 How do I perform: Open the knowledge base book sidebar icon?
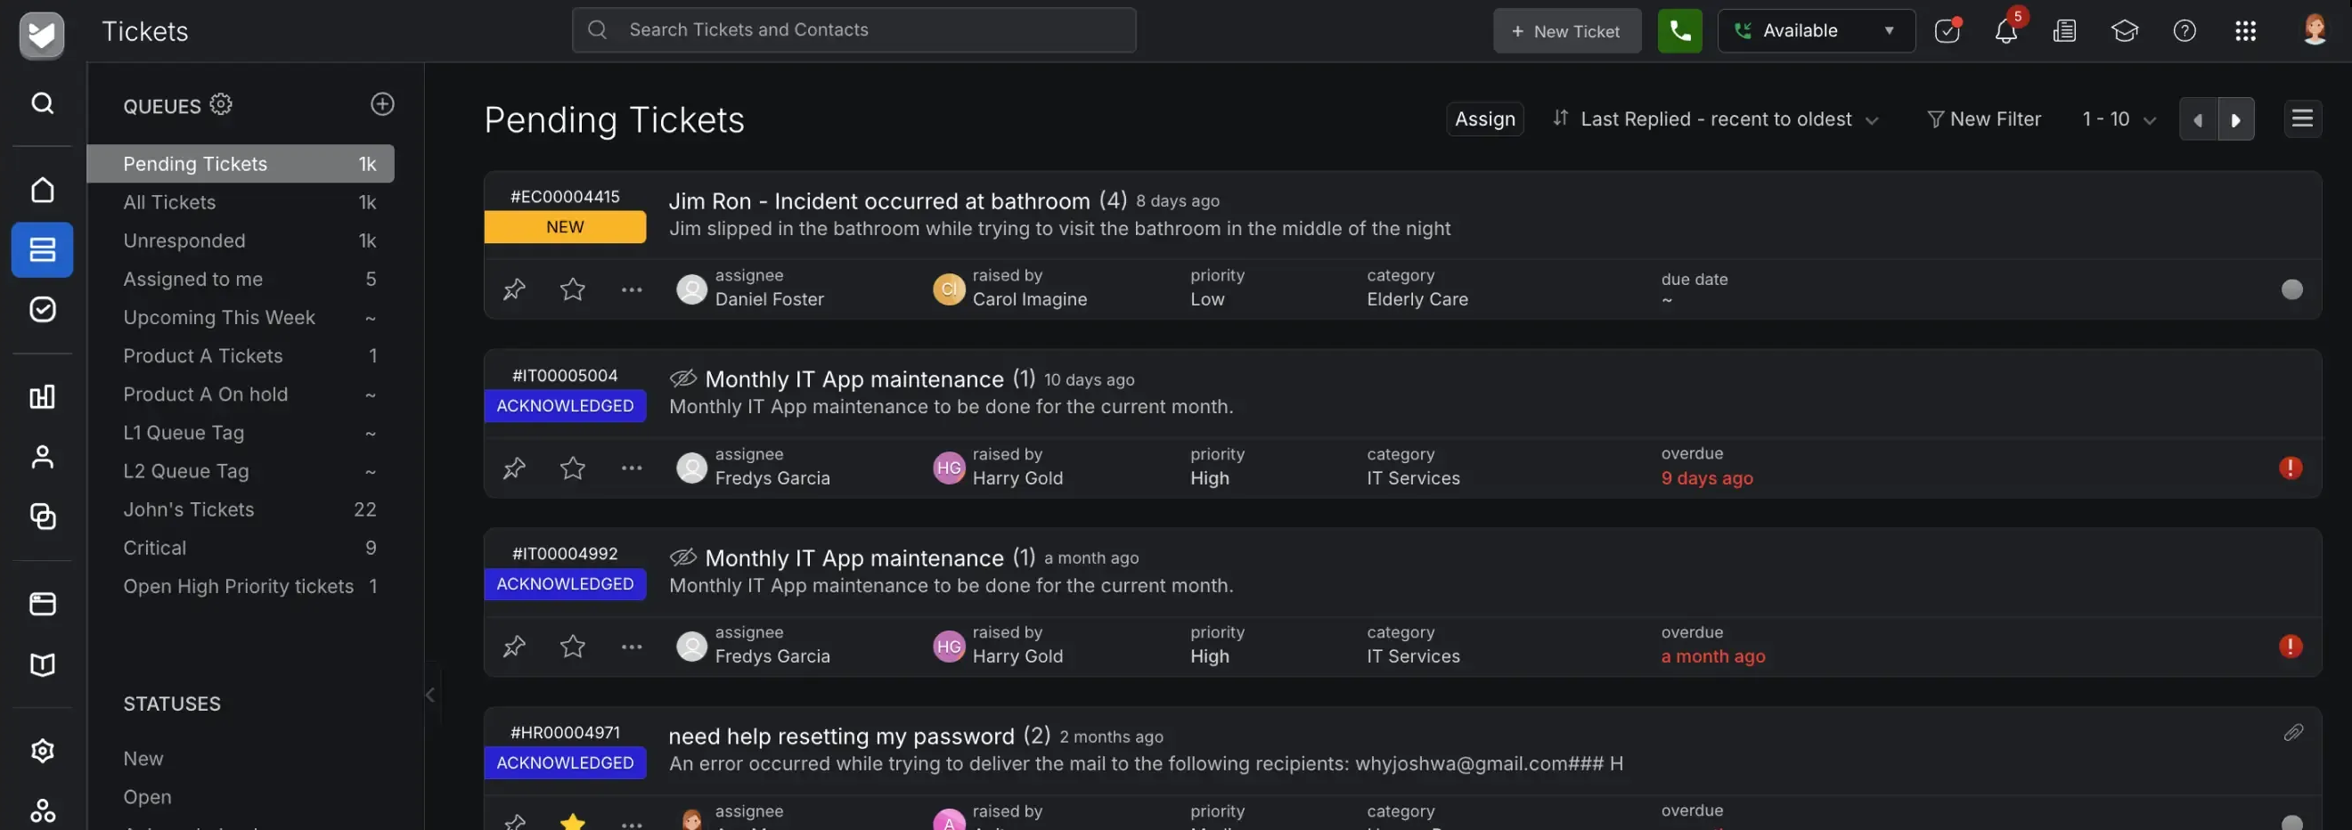42,664
